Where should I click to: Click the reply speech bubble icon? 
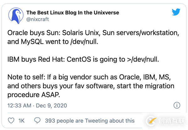point(37,120)
